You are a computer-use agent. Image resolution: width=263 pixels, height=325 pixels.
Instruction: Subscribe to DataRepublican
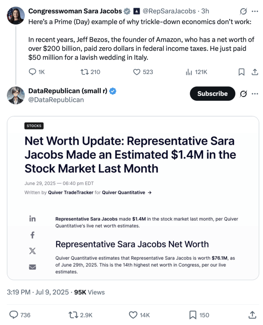tap(212, 94)
